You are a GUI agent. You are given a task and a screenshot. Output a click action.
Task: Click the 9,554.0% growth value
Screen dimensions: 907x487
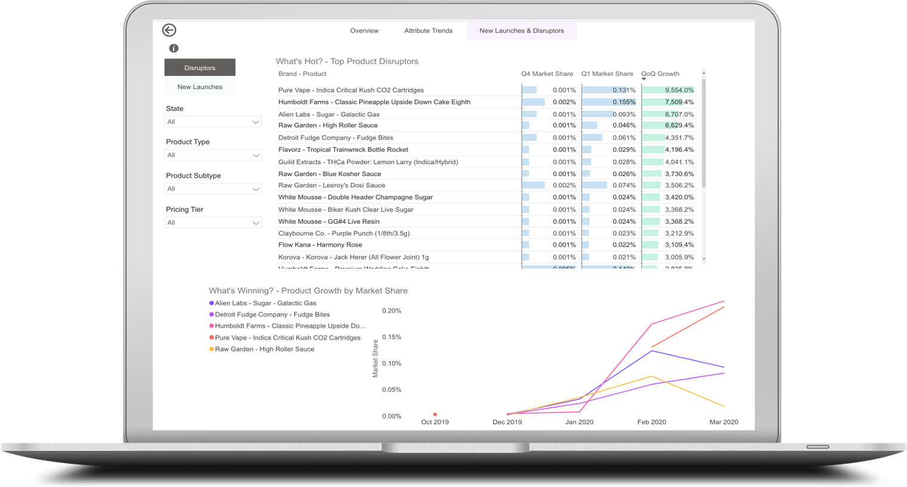click(x=679, y=90)
